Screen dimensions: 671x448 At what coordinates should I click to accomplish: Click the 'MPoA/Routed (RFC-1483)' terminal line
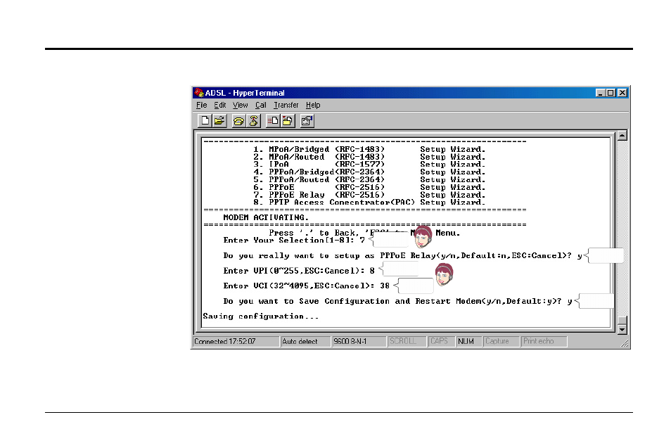pyautogui.click(x=369, y=157)
